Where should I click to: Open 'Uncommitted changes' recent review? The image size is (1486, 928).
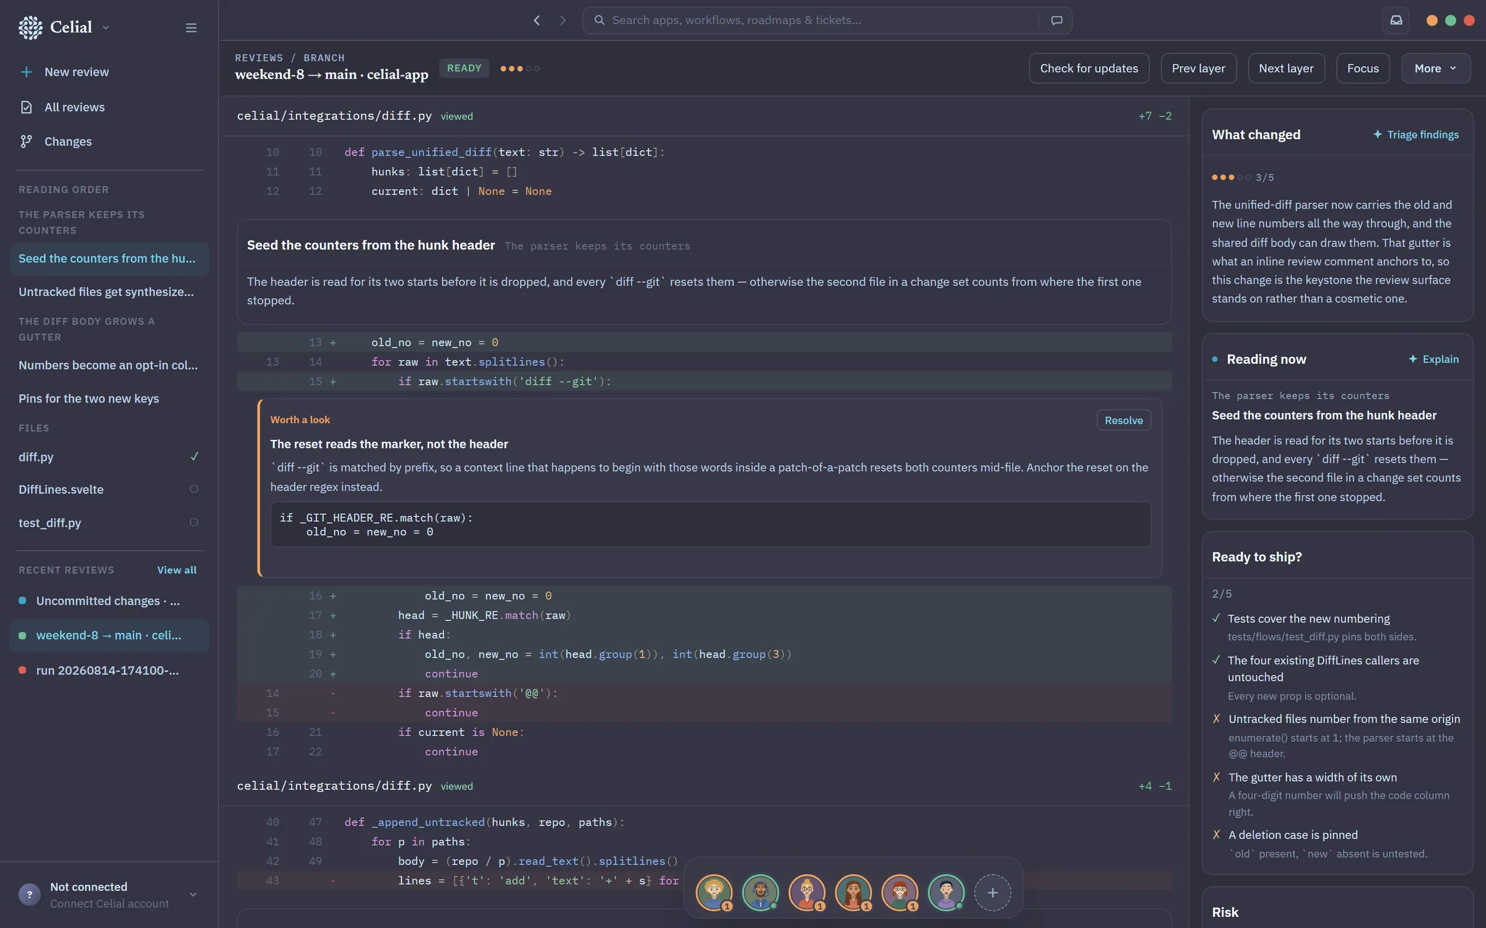click(110, 601)
